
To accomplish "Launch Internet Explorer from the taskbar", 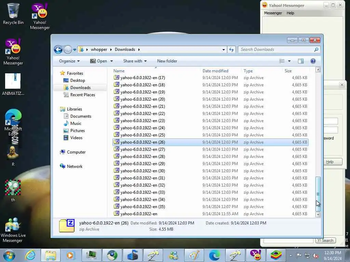I will (30, 255).
